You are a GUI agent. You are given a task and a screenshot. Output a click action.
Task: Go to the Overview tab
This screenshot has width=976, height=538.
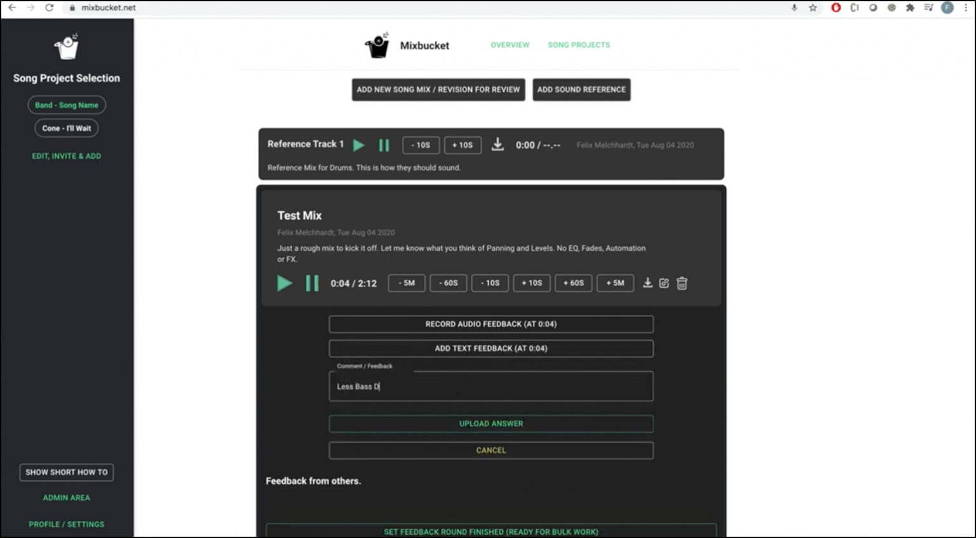tap(510, 45)
